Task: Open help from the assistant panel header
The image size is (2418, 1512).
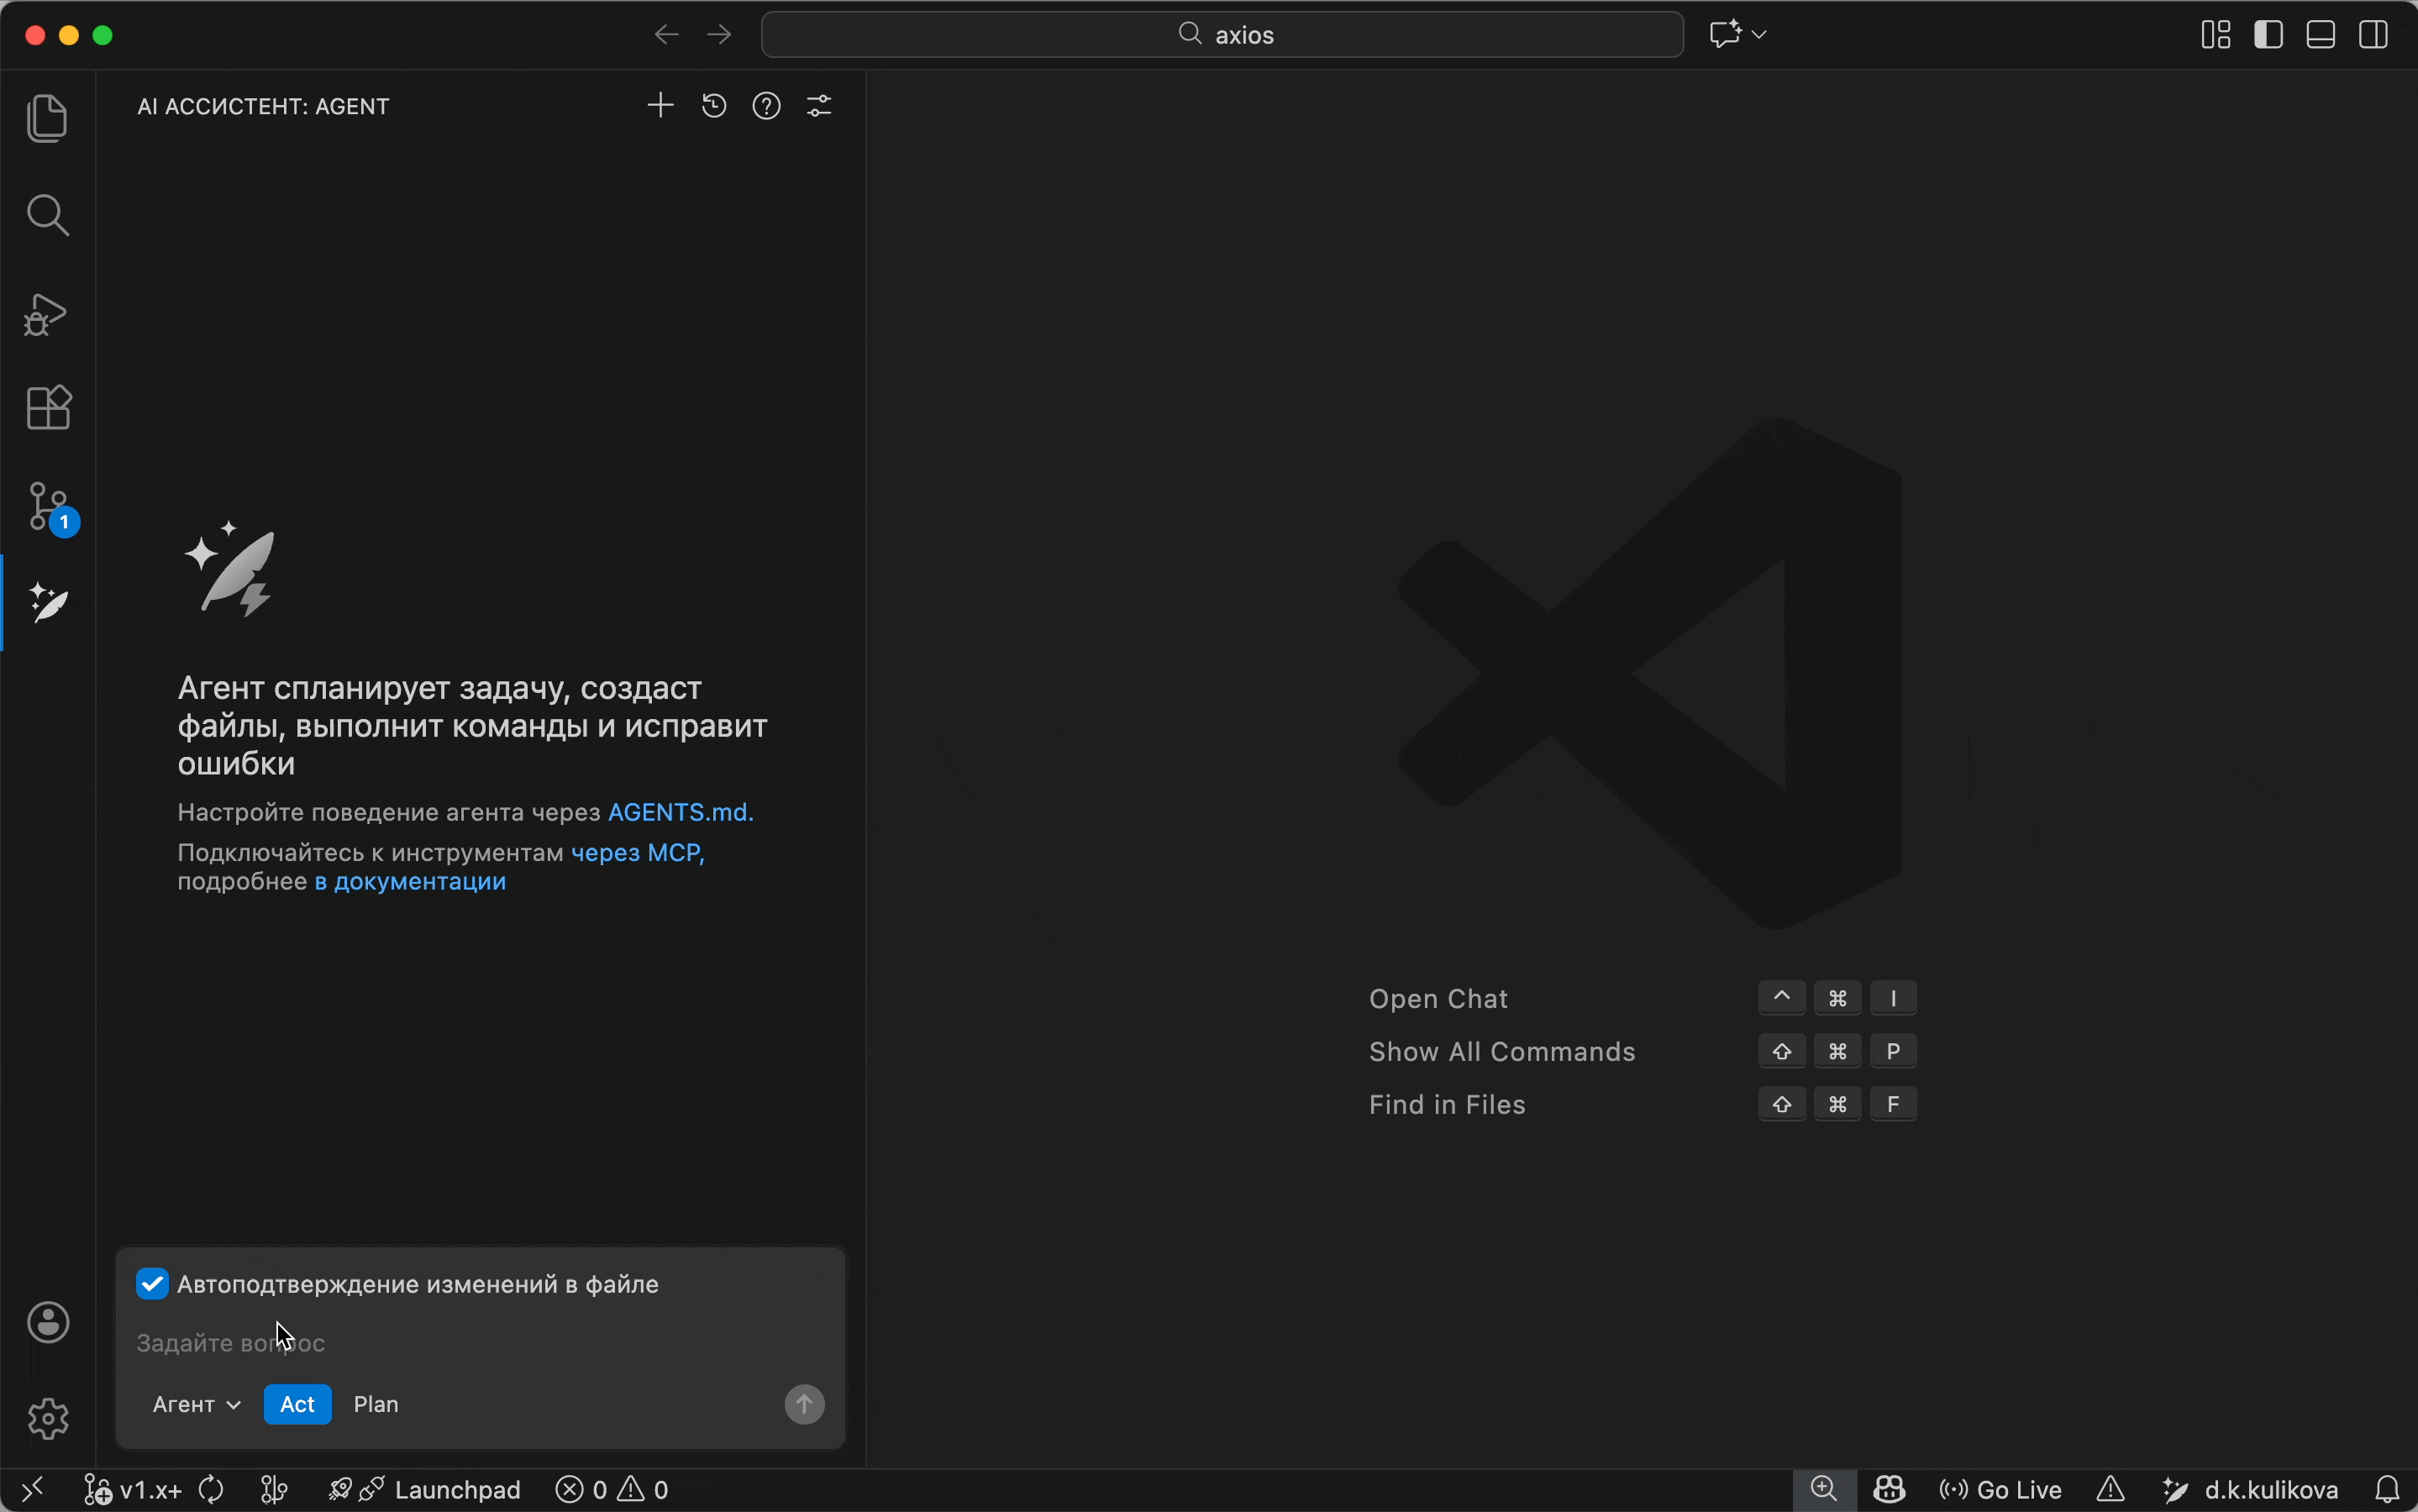Action: point(767,105)
